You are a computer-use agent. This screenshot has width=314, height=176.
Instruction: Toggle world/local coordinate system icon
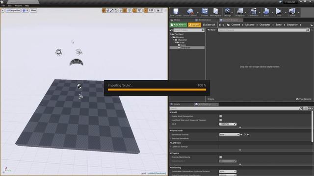(116, 10)
